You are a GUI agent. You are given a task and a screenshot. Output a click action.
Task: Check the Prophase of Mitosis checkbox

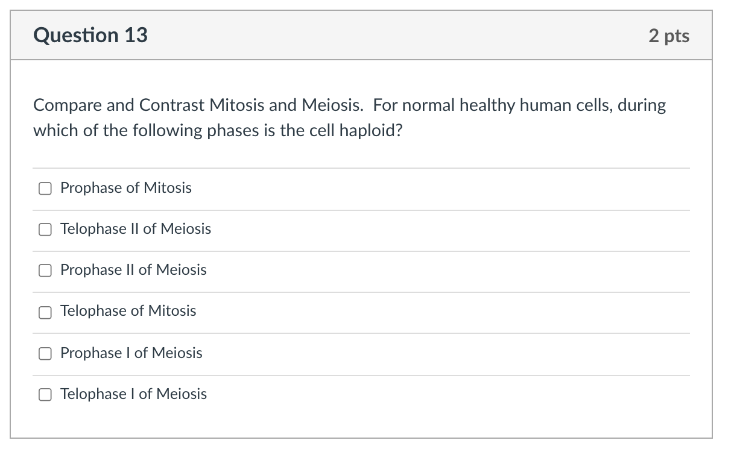pos(45,189)
